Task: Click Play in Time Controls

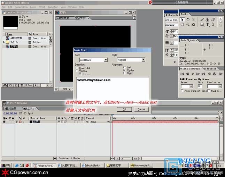Action: click(193, 74)
